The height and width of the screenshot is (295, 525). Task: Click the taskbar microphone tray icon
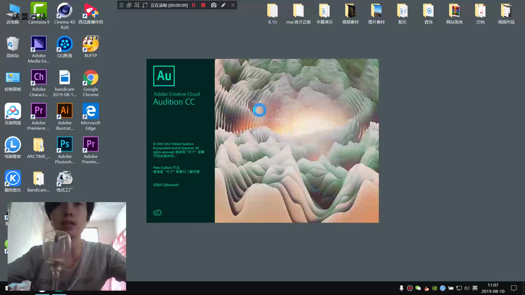pos(401,288)
